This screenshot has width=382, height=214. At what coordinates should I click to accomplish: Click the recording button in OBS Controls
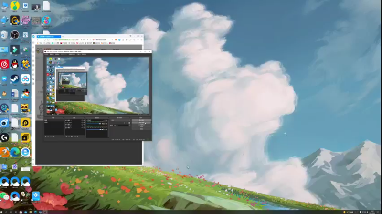(141, 123)
